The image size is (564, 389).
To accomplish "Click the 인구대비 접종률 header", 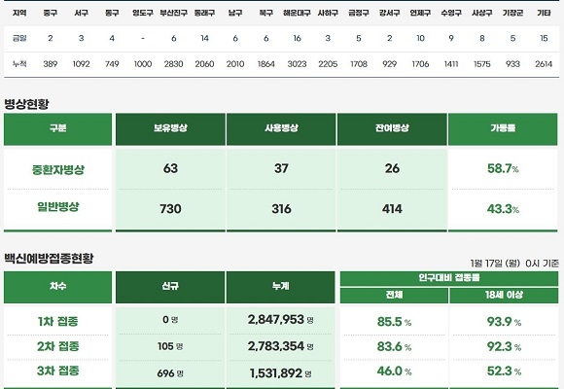I will coord(449,278).
